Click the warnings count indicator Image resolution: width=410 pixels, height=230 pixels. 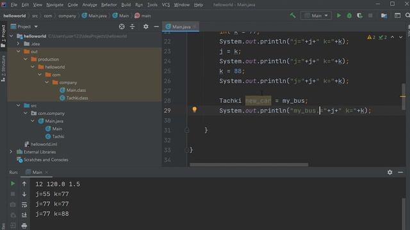pos(371,37)
